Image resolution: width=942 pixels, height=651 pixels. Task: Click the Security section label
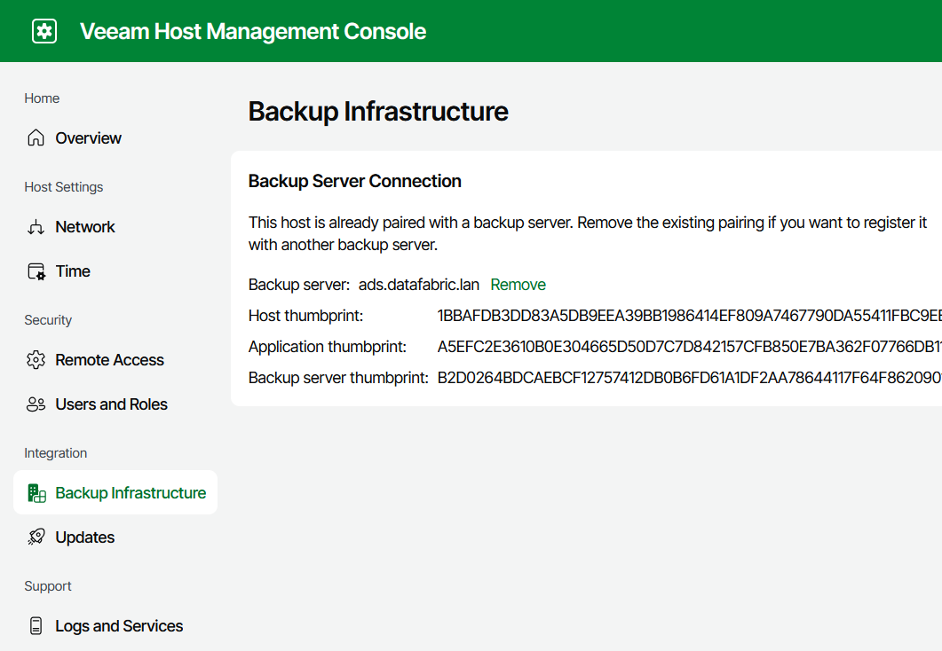(48, 320)
